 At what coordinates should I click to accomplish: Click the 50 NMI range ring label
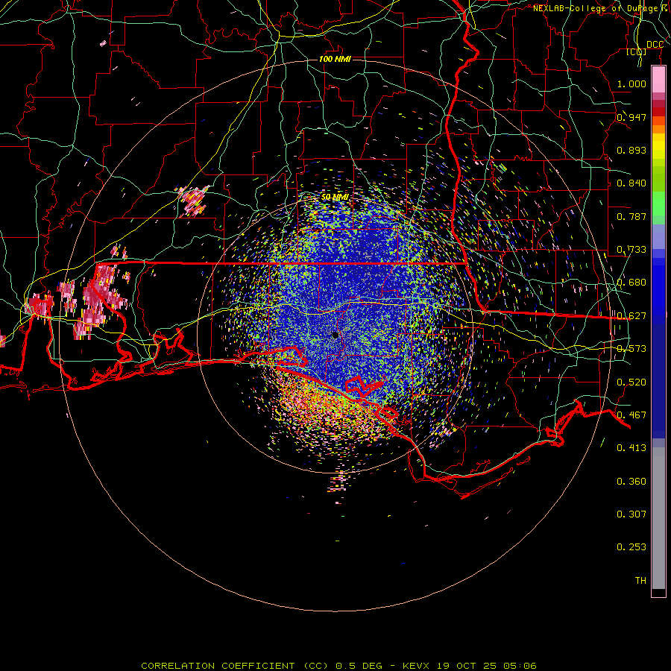click(x=335, y=197)
